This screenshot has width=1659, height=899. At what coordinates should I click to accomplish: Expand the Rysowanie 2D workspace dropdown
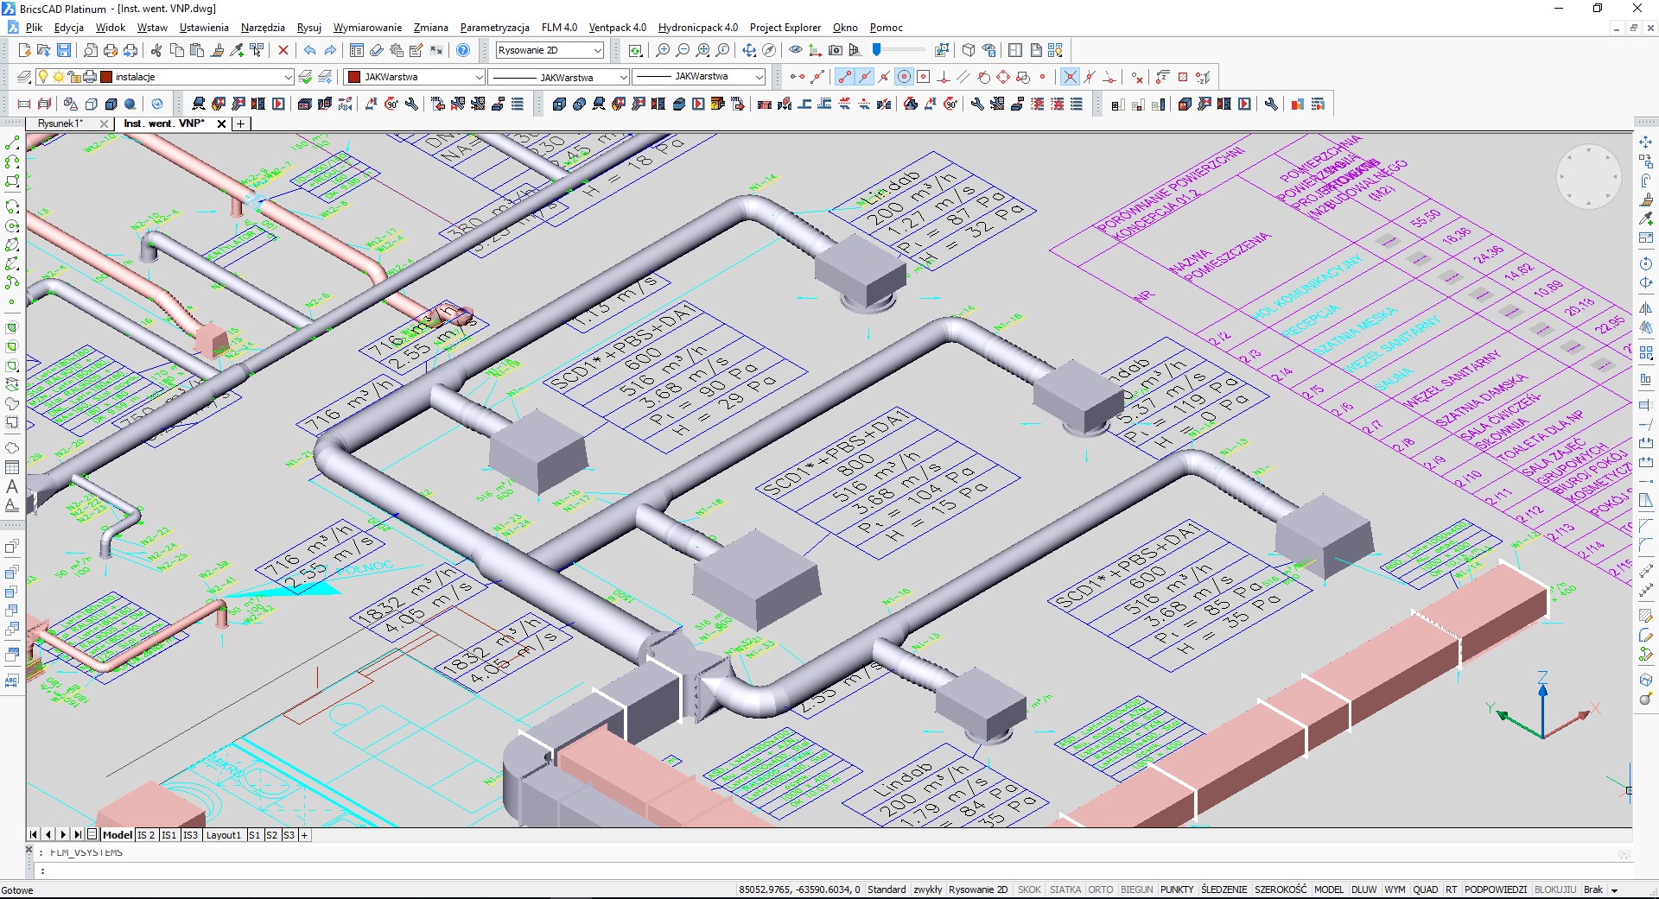pyautogui.click(x=597, y=50)
